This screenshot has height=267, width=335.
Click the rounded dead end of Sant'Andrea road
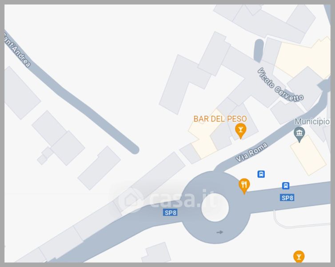(135, 150)
